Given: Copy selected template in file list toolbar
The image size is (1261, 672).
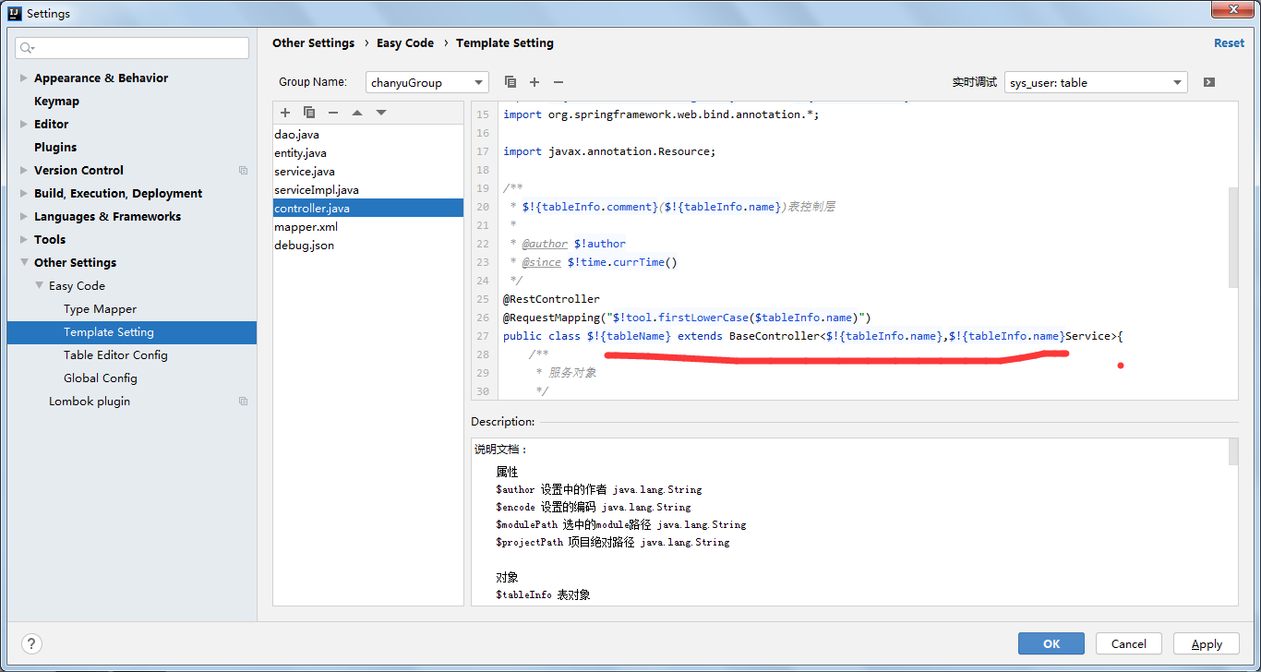Looking at the screenshot, I should [309, 113].
